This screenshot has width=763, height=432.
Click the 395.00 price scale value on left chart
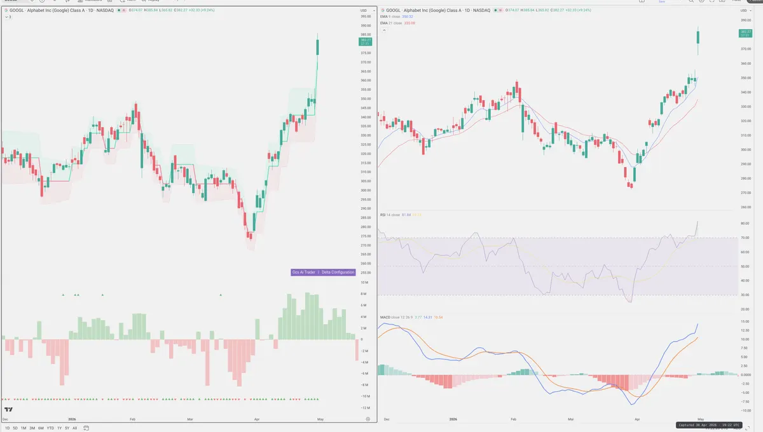(366, 16)
